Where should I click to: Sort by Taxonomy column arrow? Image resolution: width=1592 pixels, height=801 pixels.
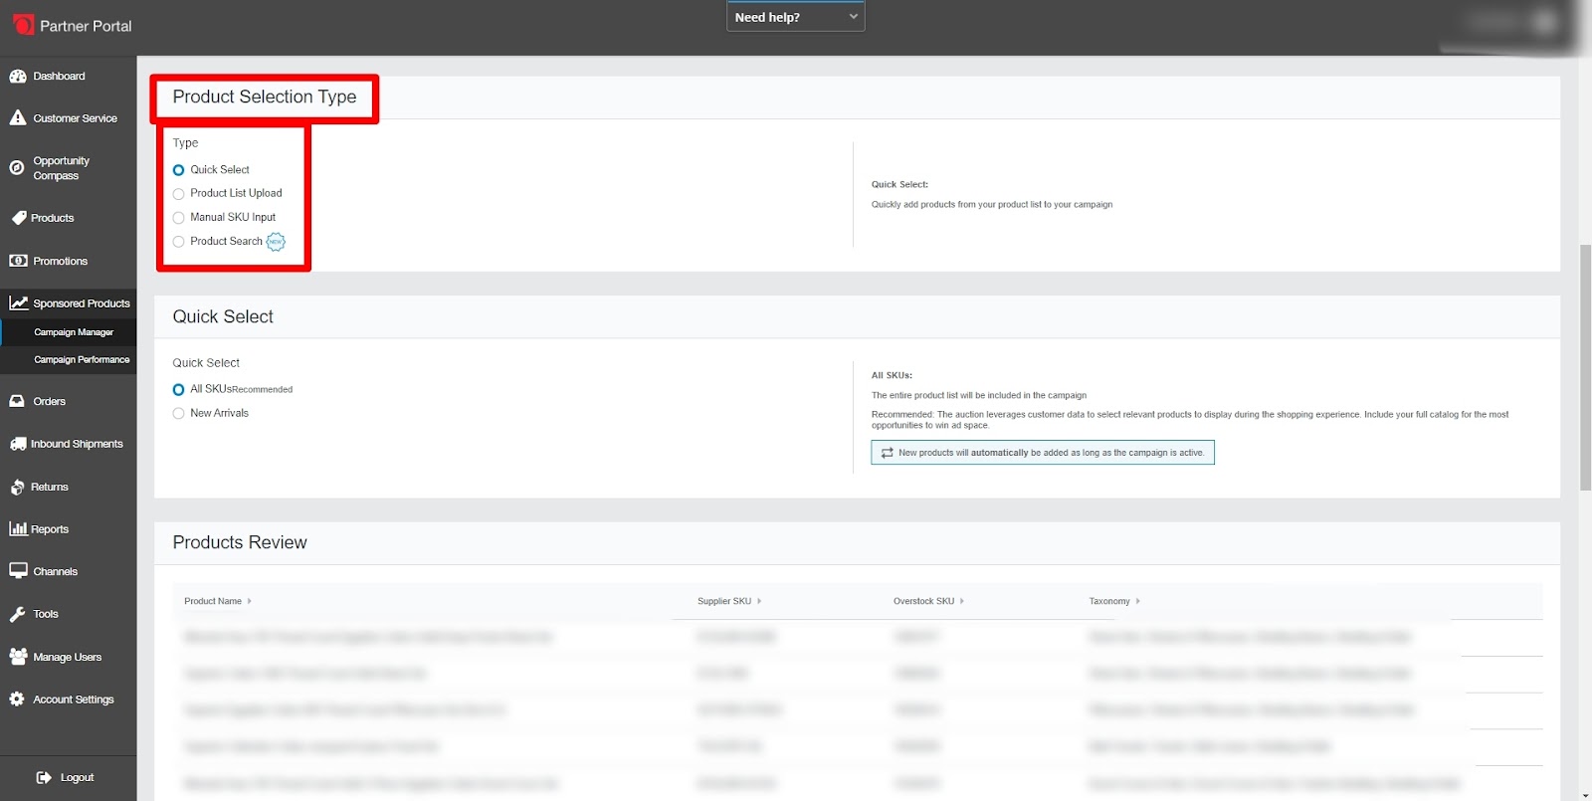[x=1137, y=601]
